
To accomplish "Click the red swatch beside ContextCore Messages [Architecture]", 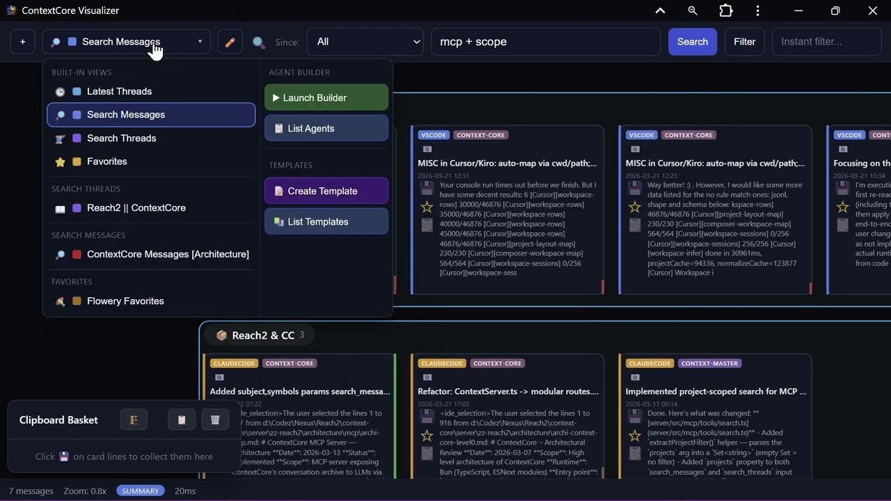I will (x=77, y=255).
